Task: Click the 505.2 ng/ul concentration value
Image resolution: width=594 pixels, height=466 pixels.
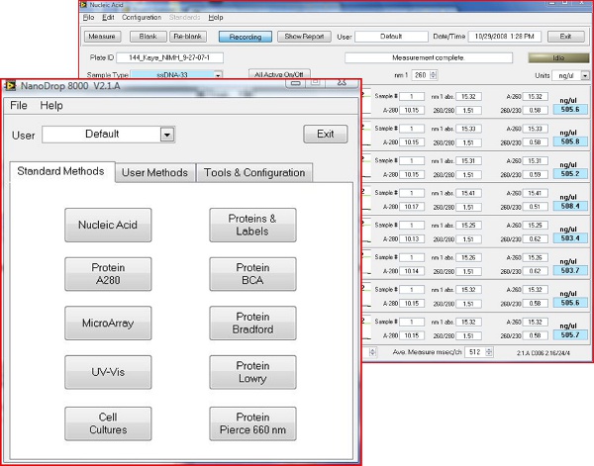Action: click(570, 174)
